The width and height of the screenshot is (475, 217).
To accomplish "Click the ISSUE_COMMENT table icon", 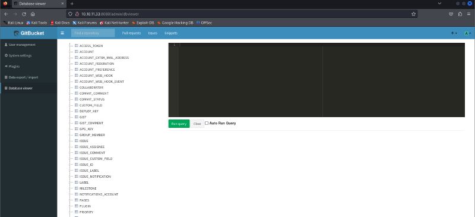I will pyautogui.click(x=77, y=153).
